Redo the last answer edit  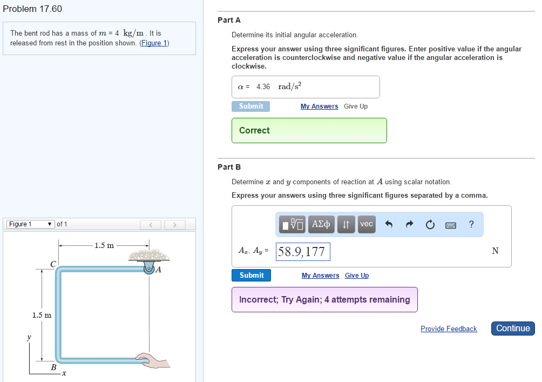pyautogui.click(x=410, y=224)
